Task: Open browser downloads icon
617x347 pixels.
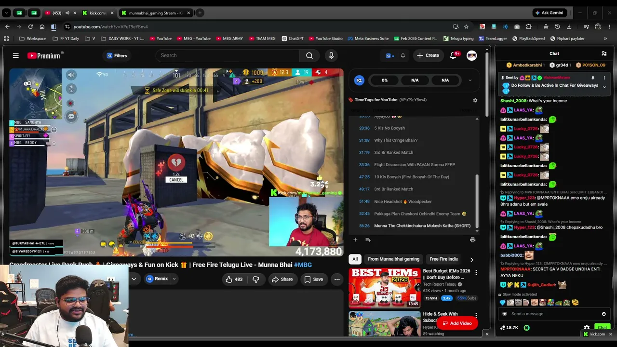Action: [x=569, y=27]
